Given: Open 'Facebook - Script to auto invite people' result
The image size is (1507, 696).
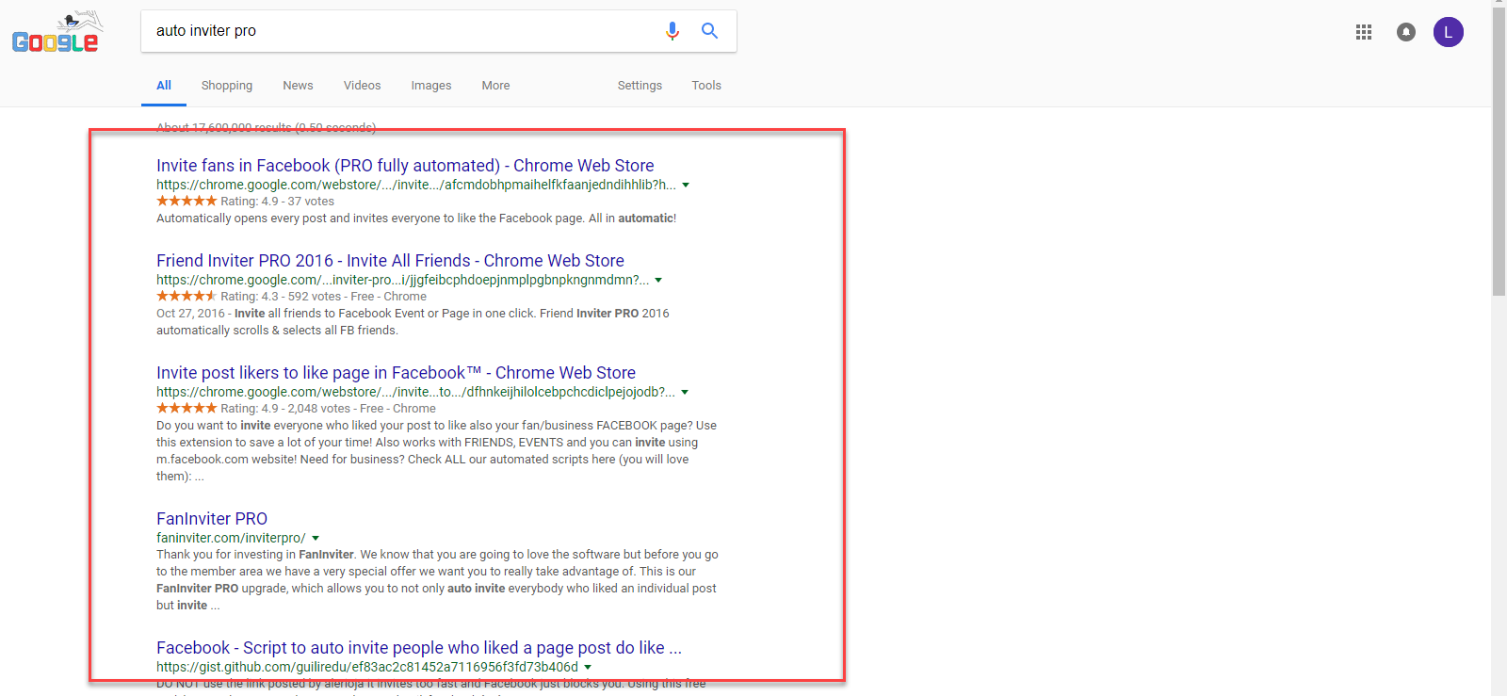Looking at the screenshot, I should pos(419,648).
